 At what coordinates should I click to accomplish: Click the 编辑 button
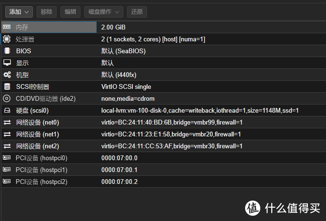click(x=70, y=12)
